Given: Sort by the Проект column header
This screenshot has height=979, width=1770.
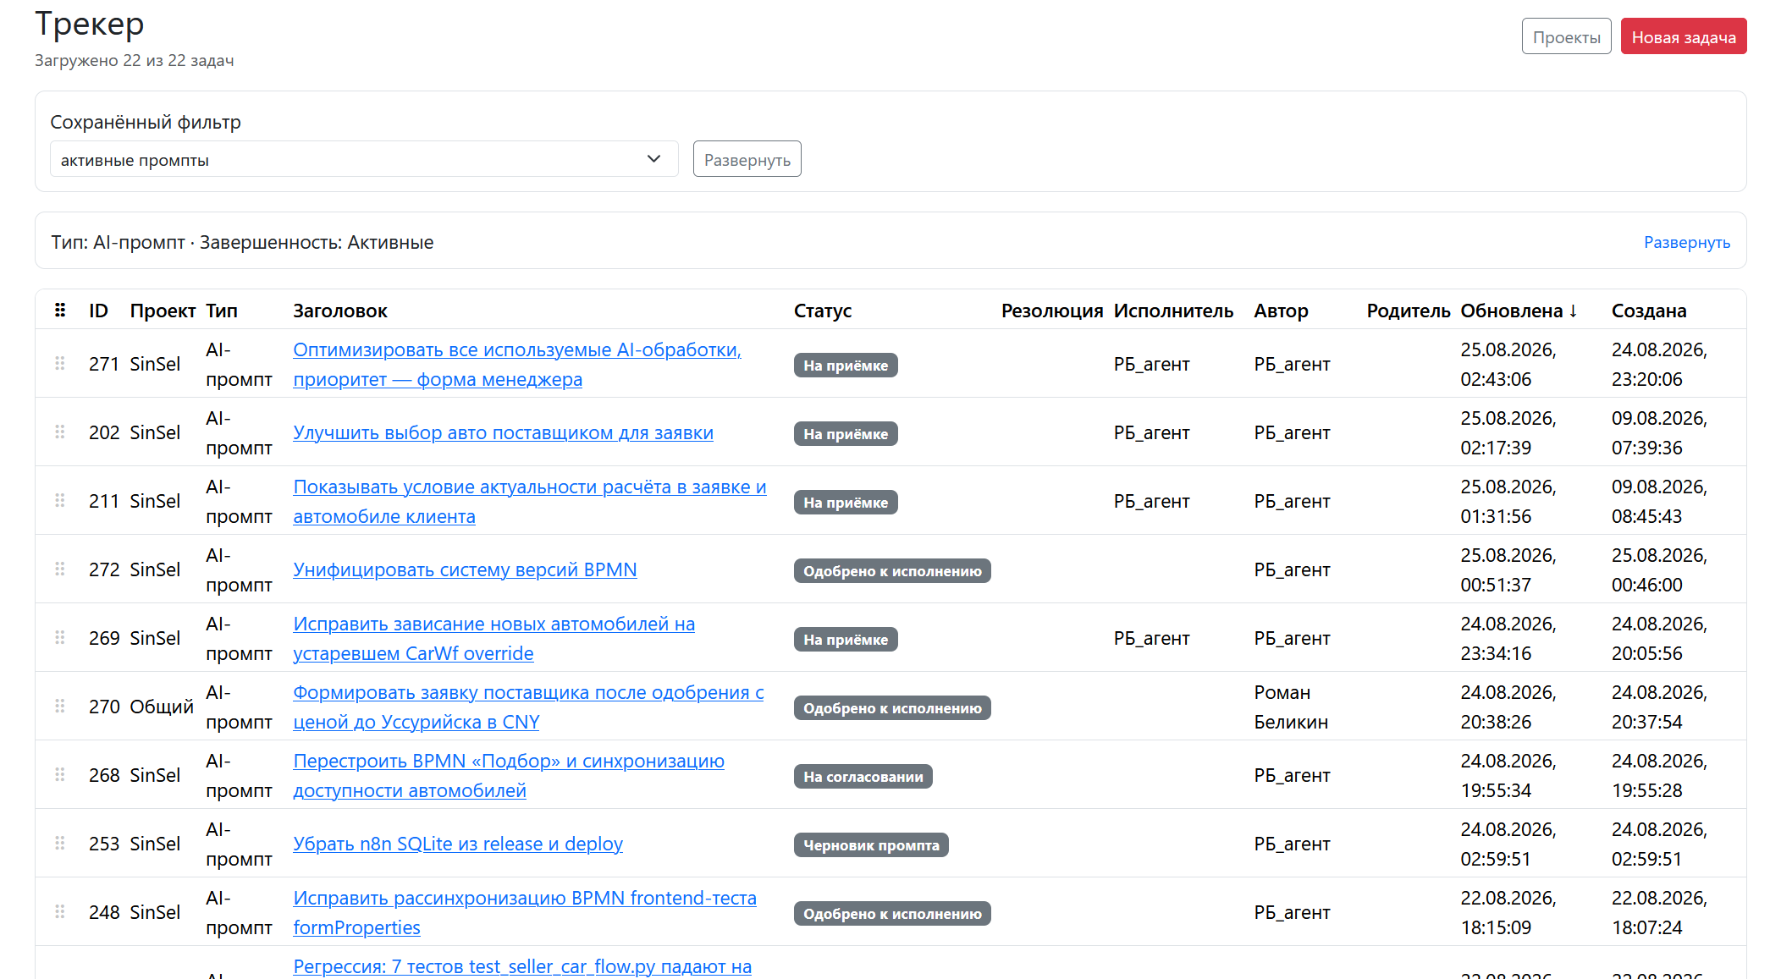Looking at the screenshot, I should 163,311.
